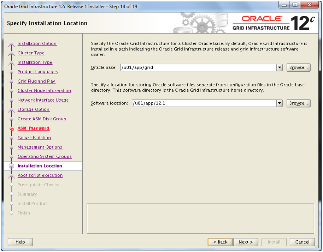Open the Operating System Groups step
The width and height of the screenshot is (323, 252).
pyautogui.click(x=45, y=157)
